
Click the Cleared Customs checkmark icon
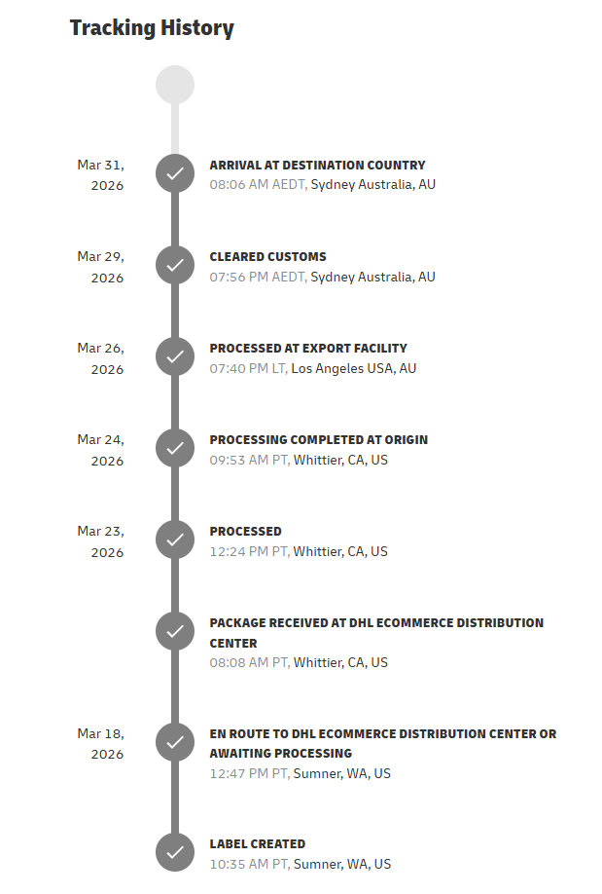pyautogui.click(x=175, y=265)
